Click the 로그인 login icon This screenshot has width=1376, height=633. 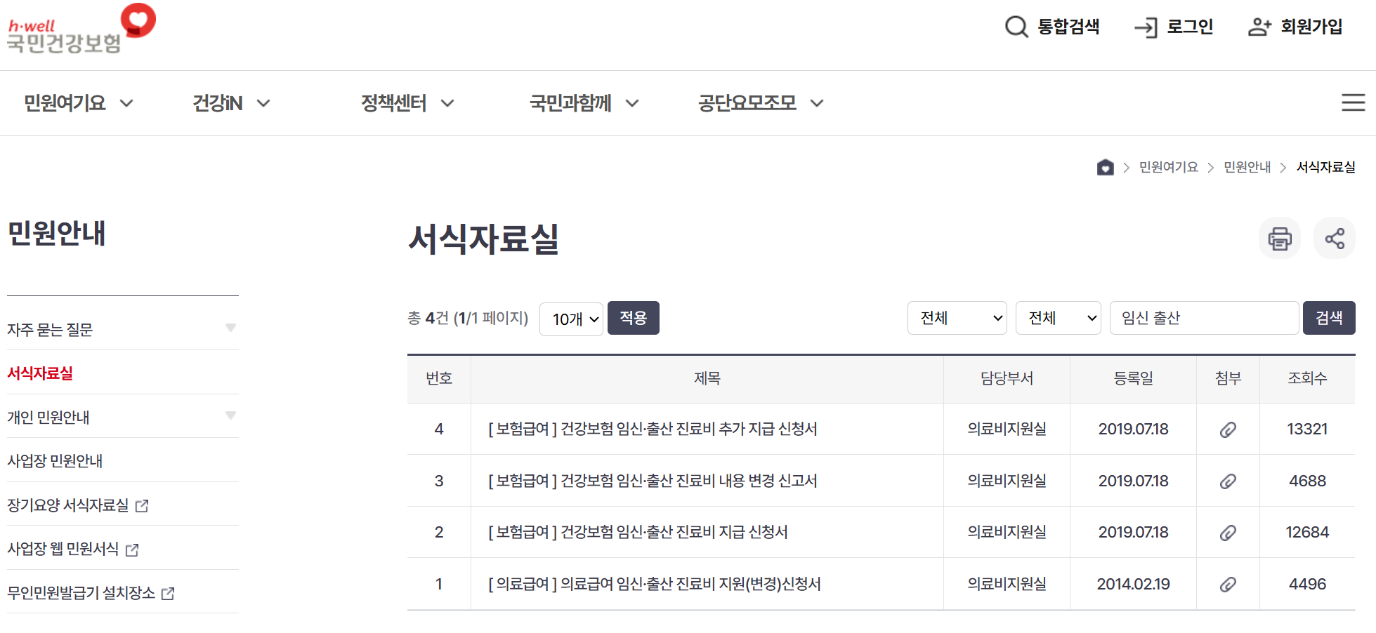[x=1146, y=27]
